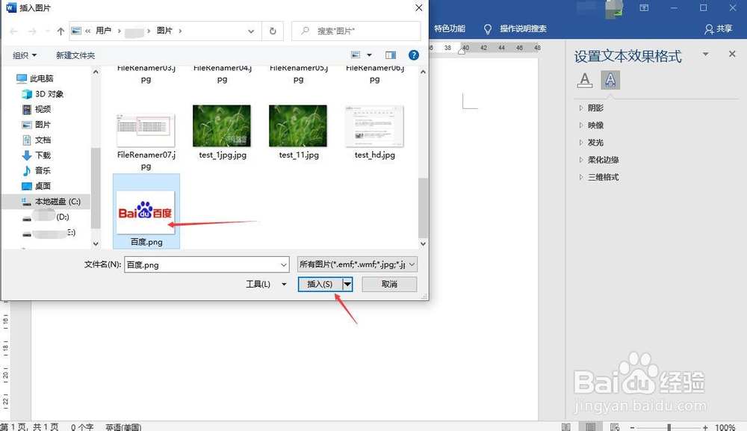Viewport: 747px width, 431px height.
Task: Select Text Effects icon in format pane
Action: (610, 80)
